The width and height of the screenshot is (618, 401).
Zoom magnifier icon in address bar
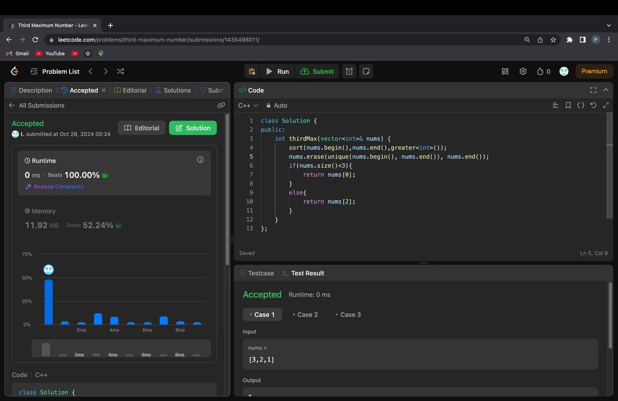[527, 40]
